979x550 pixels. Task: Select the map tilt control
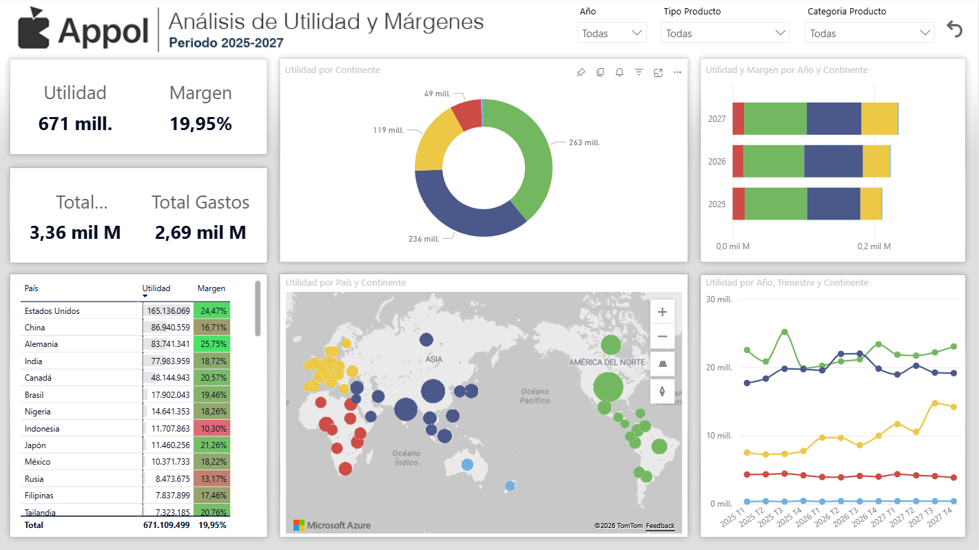[x=662, y=363]
